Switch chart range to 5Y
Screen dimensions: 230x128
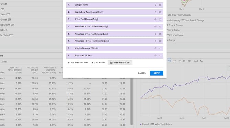(x=184, y=61)
